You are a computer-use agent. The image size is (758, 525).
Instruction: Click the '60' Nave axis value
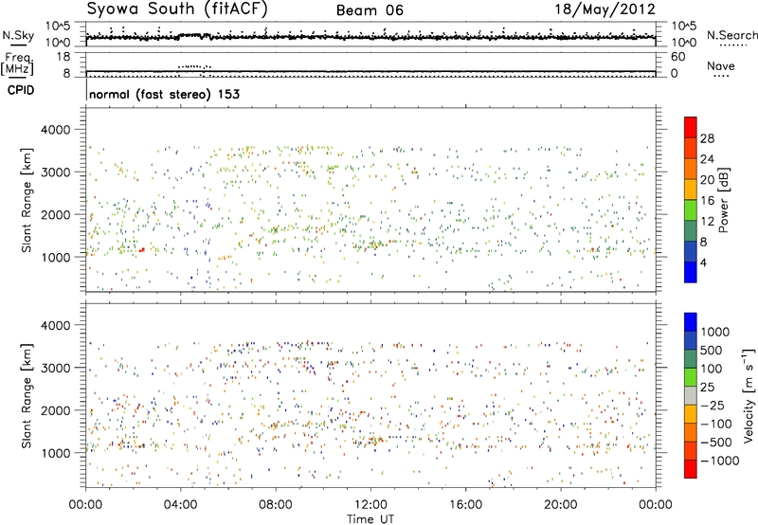678,57
